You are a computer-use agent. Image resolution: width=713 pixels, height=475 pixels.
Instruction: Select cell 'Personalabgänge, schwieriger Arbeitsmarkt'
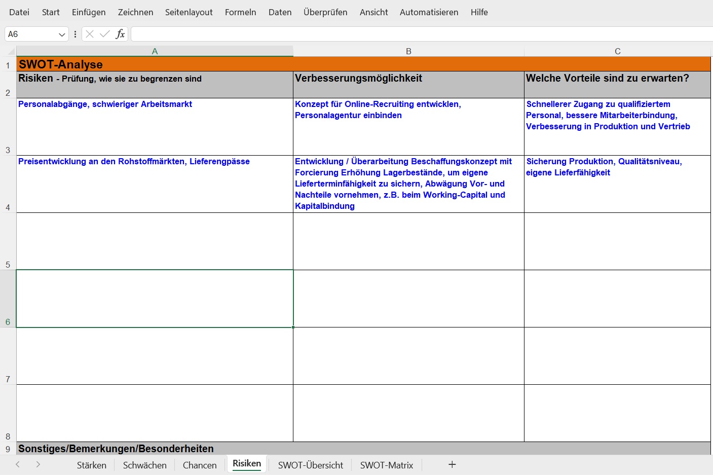(155, 127)
